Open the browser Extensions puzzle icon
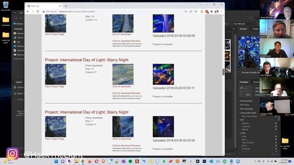 (211, 11)
